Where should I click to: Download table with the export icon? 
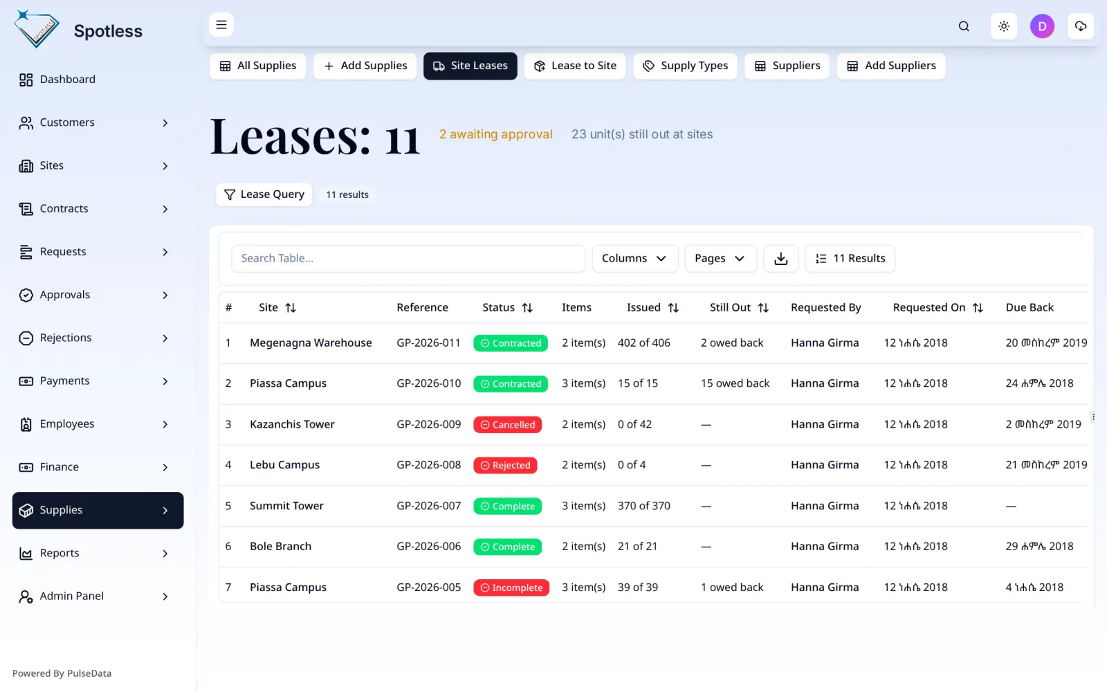point(781,258)
